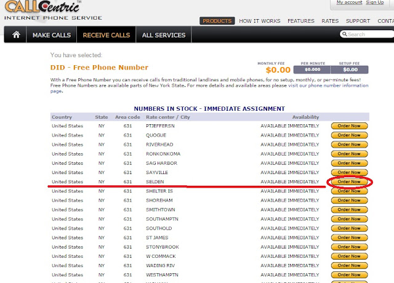
Task: Order Now for SAYVILLE
Action: (x=349, y=172)
